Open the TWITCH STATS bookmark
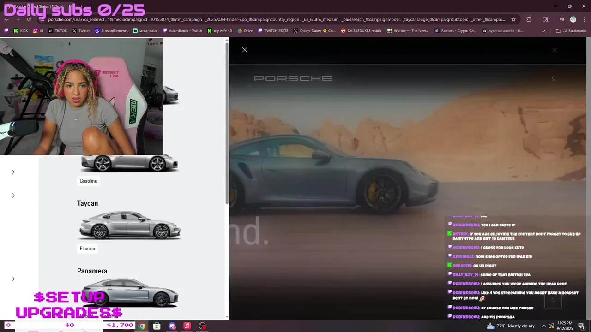Image resolution: width=591 pixels, height=332 pixels. (x=273, y=31)
